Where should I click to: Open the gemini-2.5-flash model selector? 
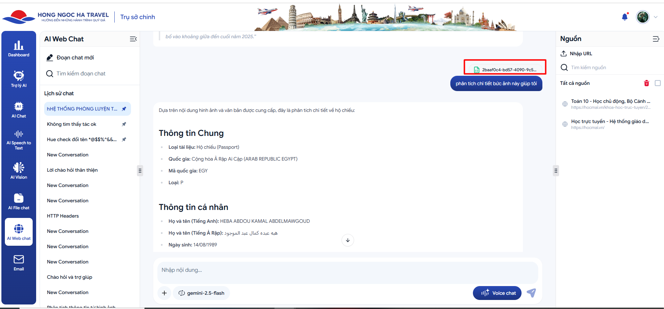click(x=202, y=293)
